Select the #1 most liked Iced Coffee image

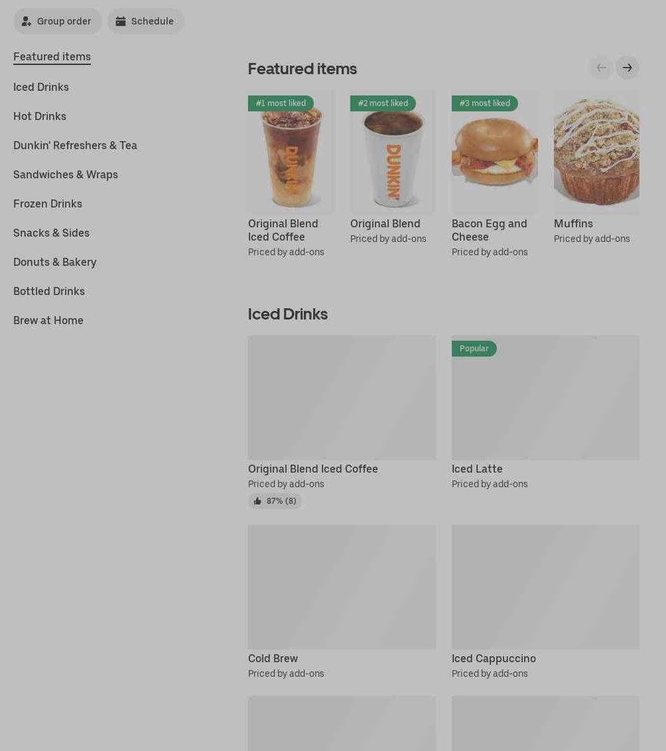[x=291, y=152]
